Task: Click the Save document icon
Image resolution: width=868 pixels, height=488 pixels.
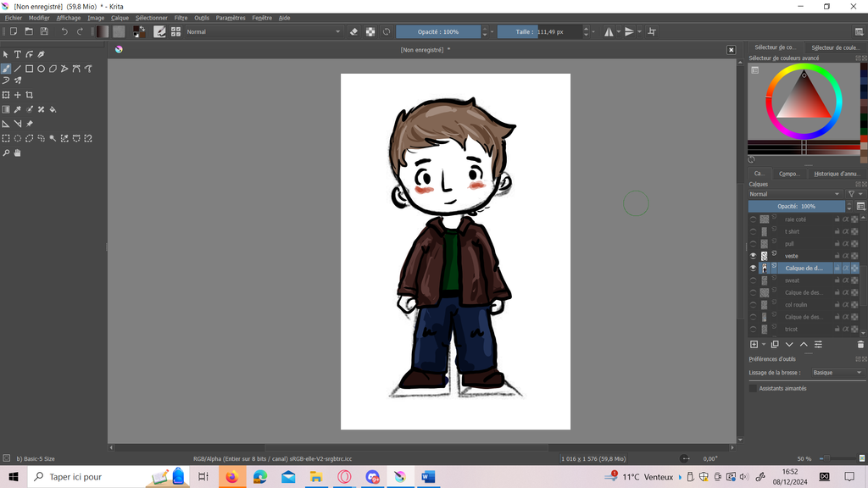Action: (44, 31)
